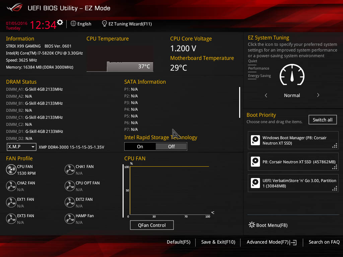The height and width of the screenshot is (257, 343).
Task: Click drag handle on P8 Corsair Neutron entry
Action: (335, 167)
